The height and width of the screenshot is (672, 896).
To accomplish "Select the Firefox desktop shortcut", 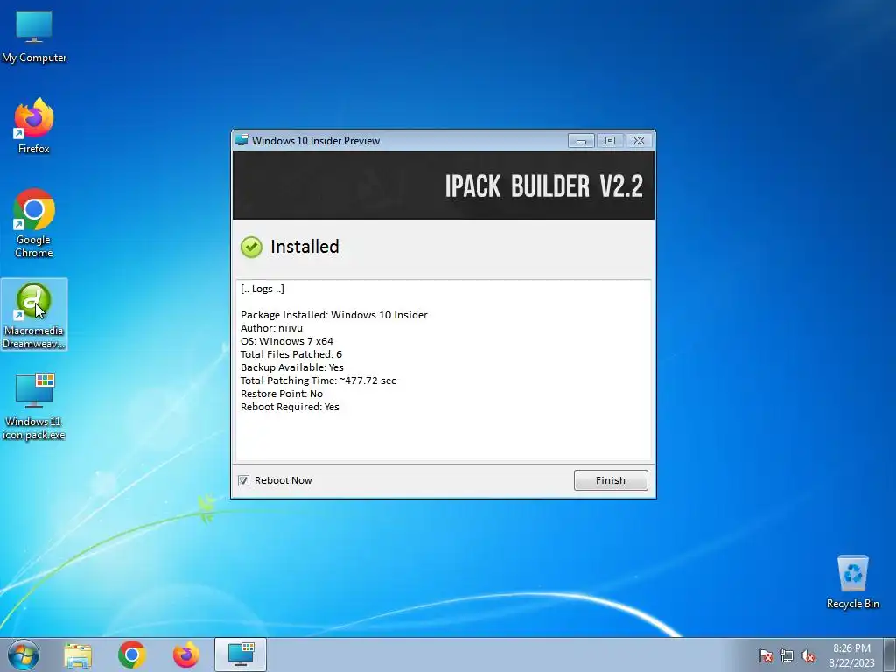I will pyautogui.click(x=34, y=126).
